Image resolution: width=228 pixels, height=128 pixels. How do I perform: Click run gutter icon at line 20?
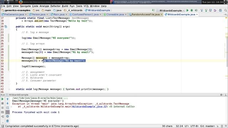click(6, 27)
